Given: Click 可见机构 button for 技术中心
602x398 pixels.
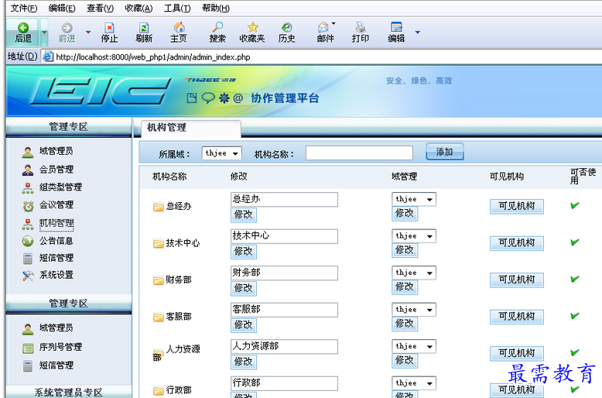Looking at the screenshot, I should pos(516,243).
